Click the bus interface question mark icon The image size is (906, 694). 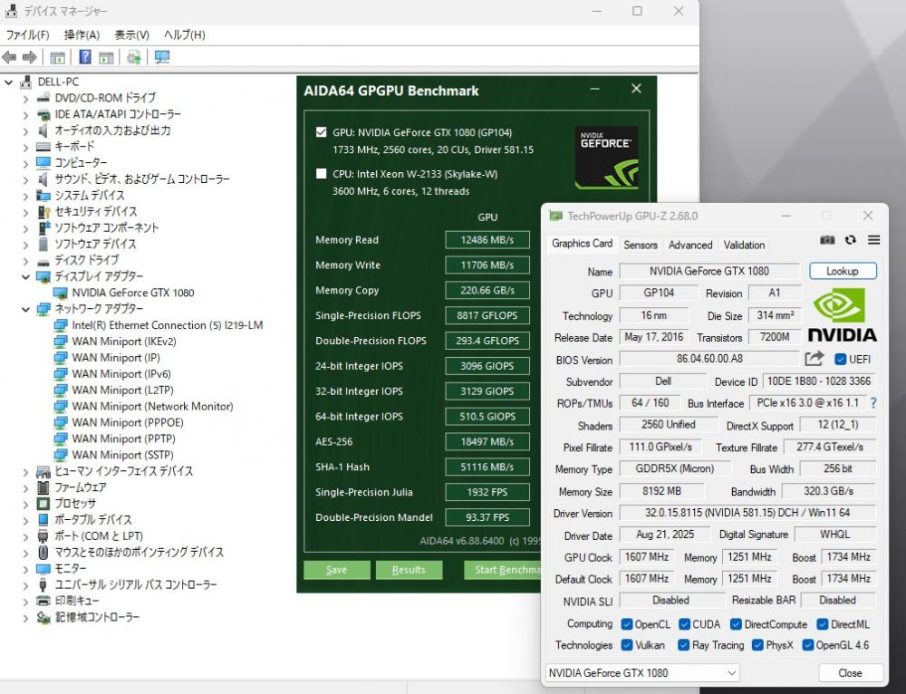click(x=873, y=403)
